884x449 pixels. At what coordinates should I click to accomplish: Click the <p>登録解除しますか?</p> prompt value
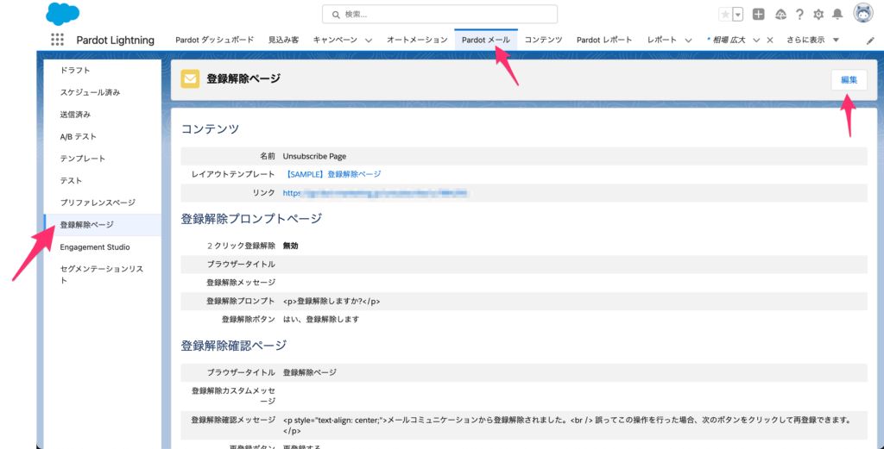click(331, 301)
